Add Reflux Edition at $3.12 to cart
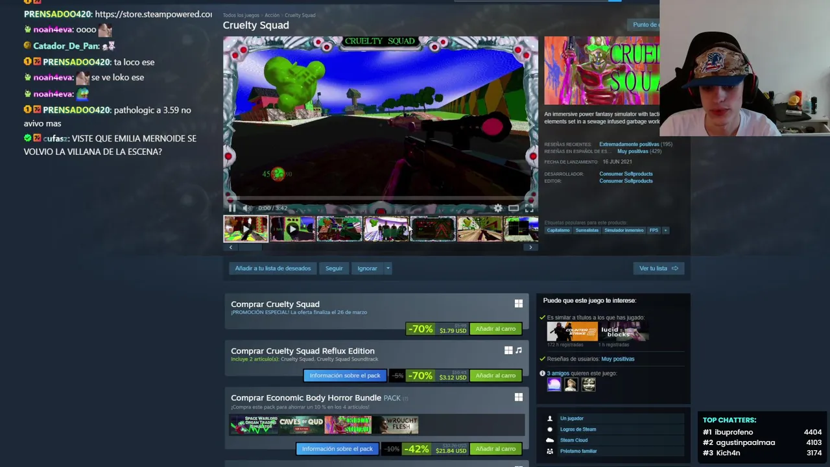Screen dimensions: 830x467 (x=495, y=376)
